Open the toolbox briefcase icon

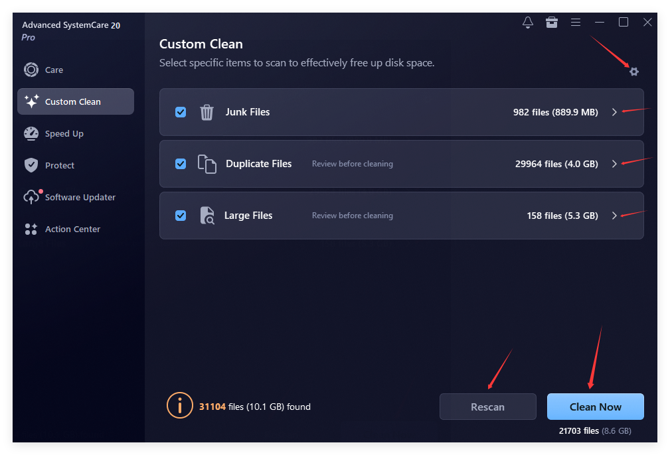552,22
